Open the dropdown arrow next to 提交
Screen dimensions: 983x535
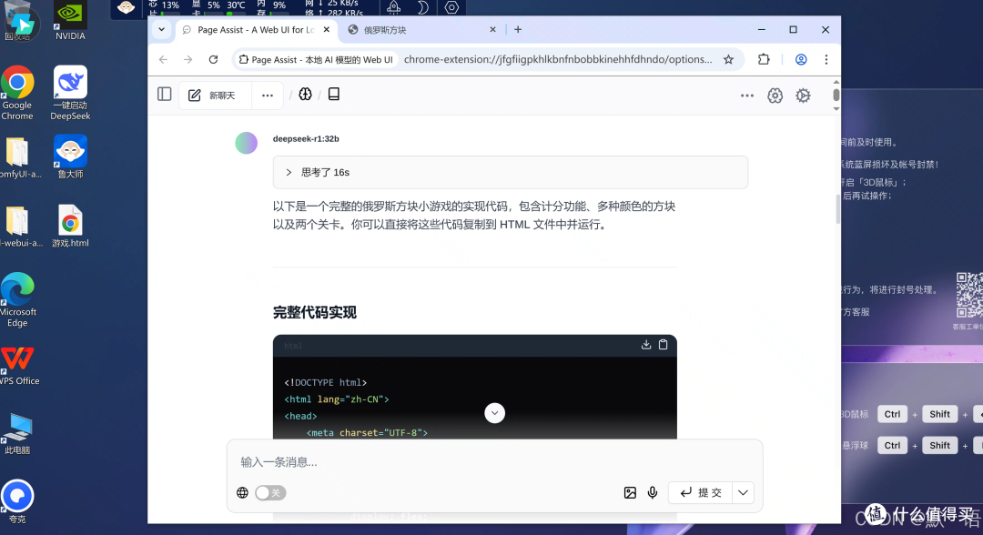pyautogui.click(x=743, y=493)
